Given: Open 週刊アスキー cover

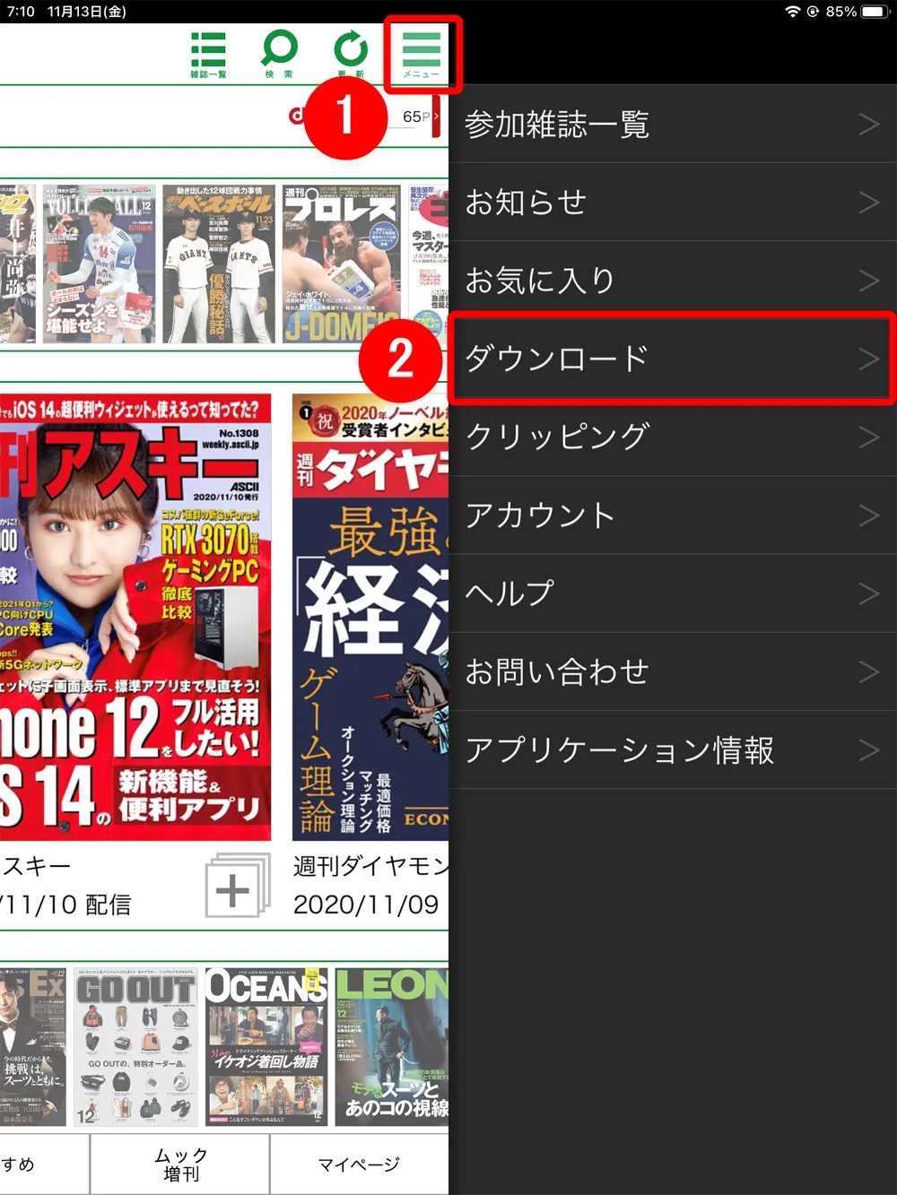Looking at the screenshot, I should click(x=135, y=617).
